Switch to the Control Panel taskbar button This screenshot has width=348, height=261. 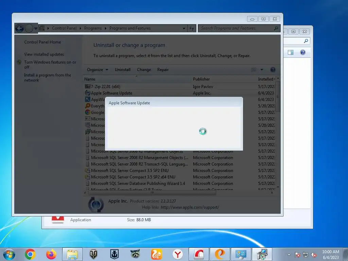(x=241, y=254)
